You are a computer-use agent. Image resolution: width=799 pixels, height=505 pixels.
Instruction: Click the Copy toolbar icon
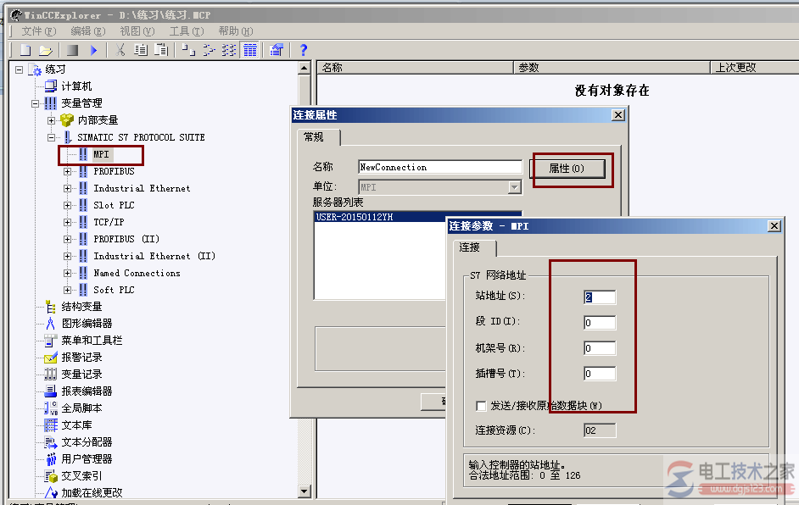[141, 50]
